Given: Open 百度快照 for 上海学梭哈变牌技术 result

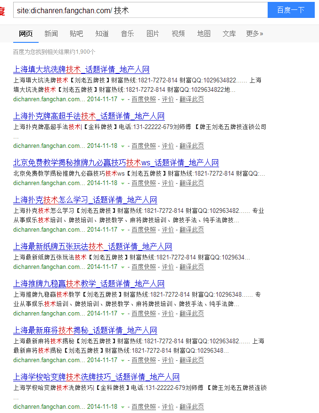Looking at the screenshot, I should pyautogui.click(x=144, y=407).
